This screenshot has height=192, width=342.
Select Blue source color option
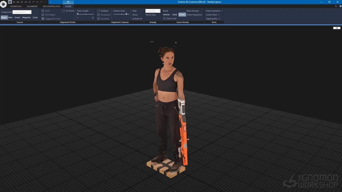pos(10,17)
